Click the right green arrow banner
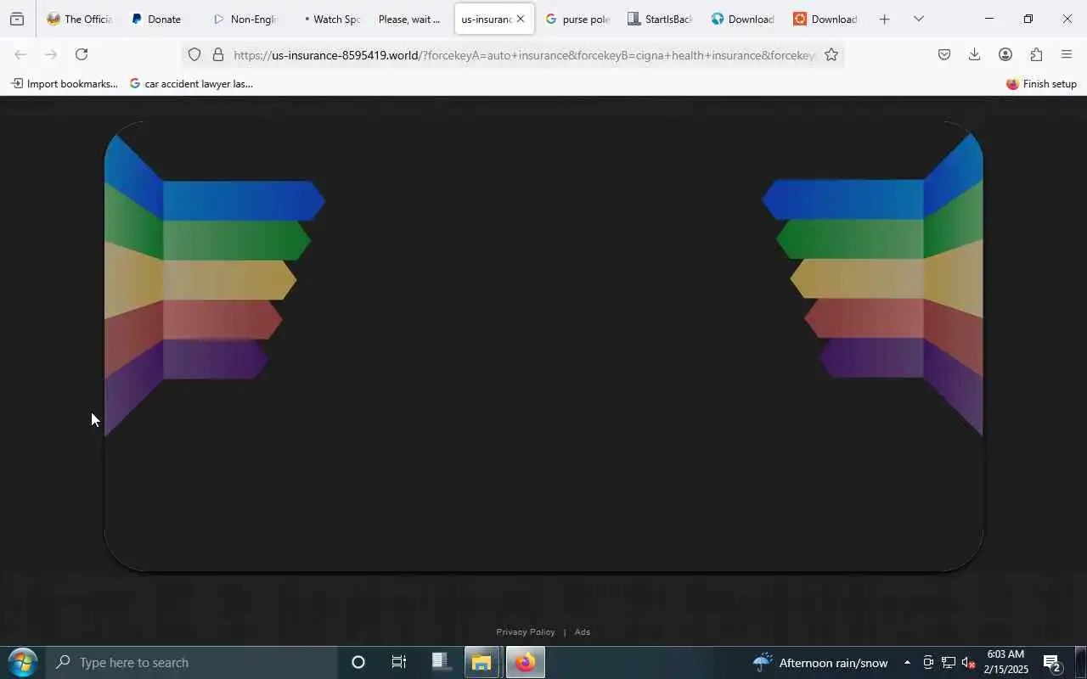This screenshot has height=679, width=1087. tap(850, 239)
